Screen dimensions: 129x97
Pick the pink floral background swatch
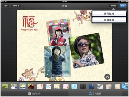[66, 86]
